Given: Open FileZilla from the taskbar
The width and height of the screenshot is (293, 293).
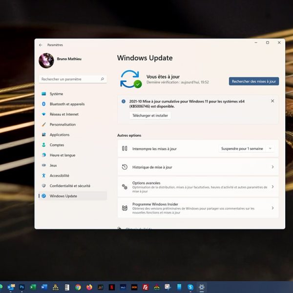Looking at the screenshot, I should pyautogui.click(x=146, y=287).
